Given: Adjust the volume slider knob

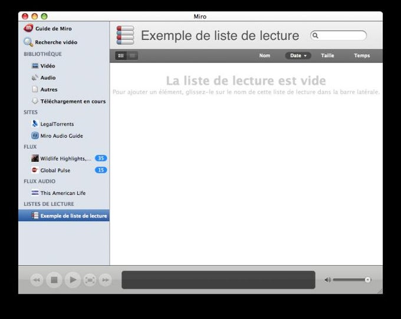Looking at the screenshot, I should [x=368, y=280].
